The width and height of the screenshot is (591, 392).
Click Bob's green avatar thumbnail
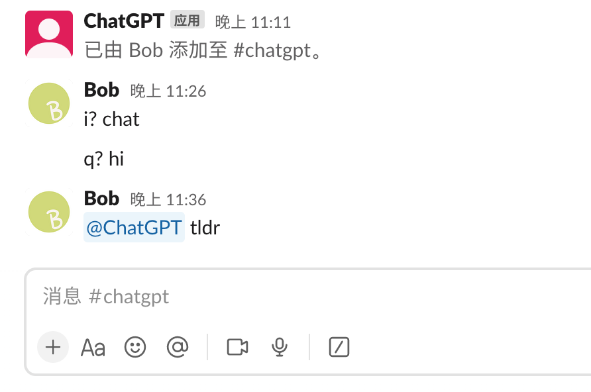coord(48,103)
